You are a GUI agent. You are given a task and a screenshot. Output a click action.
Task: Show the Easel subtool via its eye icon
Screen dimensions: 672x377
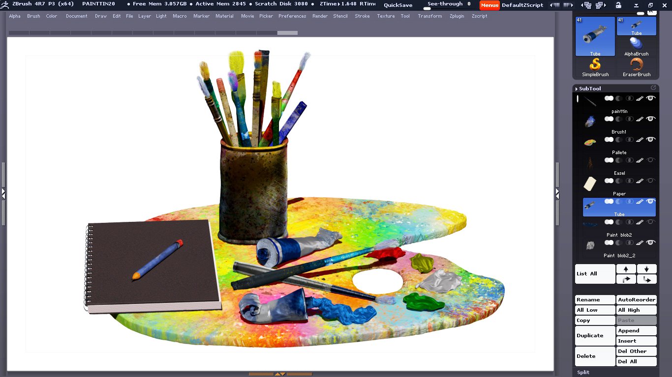point(651,161)
